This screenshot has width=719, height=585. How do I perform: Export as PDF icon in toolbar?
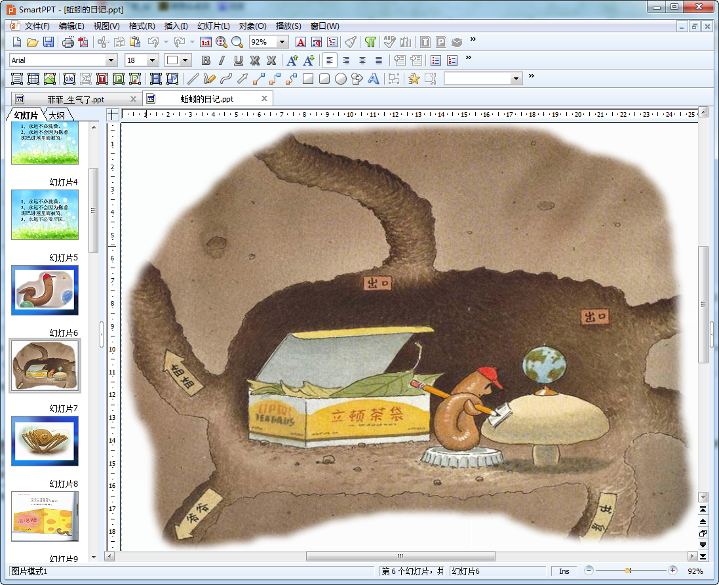(83, 42)
